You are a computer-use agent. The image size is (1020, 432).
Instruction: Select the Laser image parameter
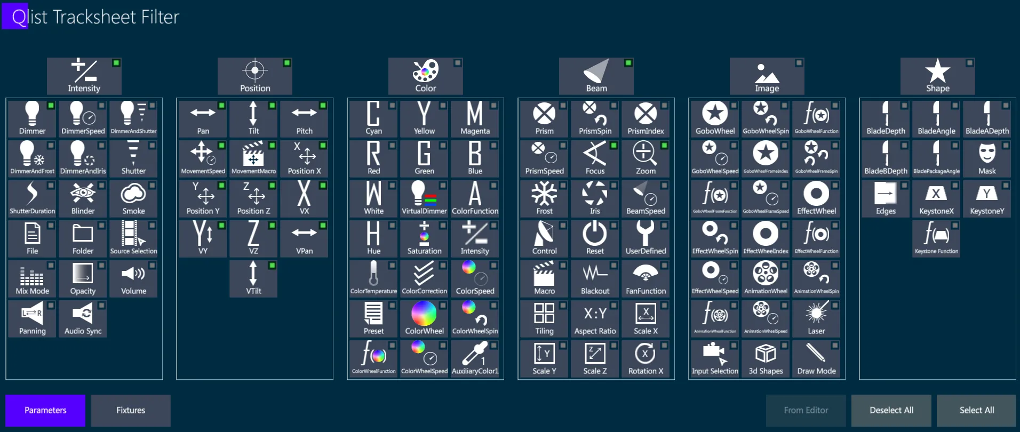816,318
